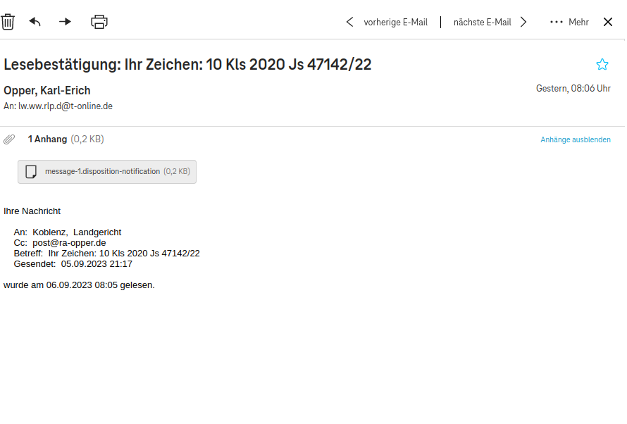
Task: Reply using the left arrow icon
Action: (35, 21)
